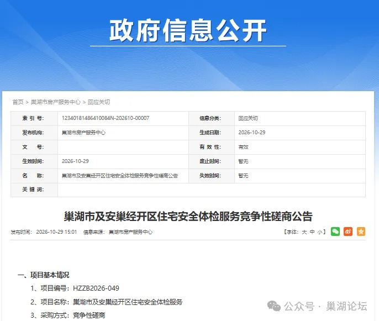The height and width of the screenshot is (321, 379).
Task: Click the effective time 2026-10-29 value
Action: point(75,161)
